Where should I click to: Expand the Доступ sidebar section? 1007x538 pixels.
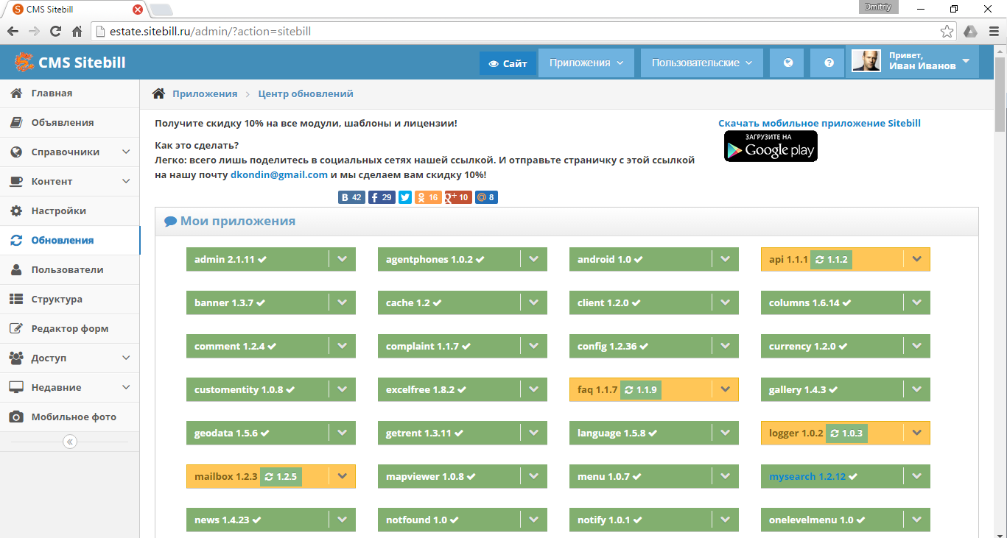(x=70, y=358)
